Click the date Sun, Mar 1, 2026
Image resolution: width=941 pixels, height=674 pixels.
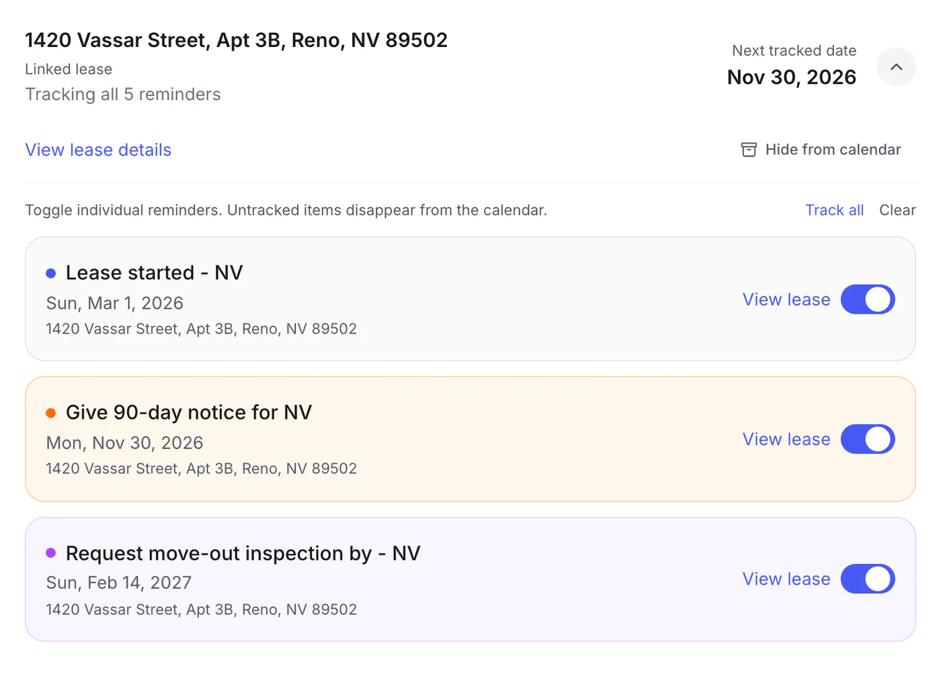[114, 303]
